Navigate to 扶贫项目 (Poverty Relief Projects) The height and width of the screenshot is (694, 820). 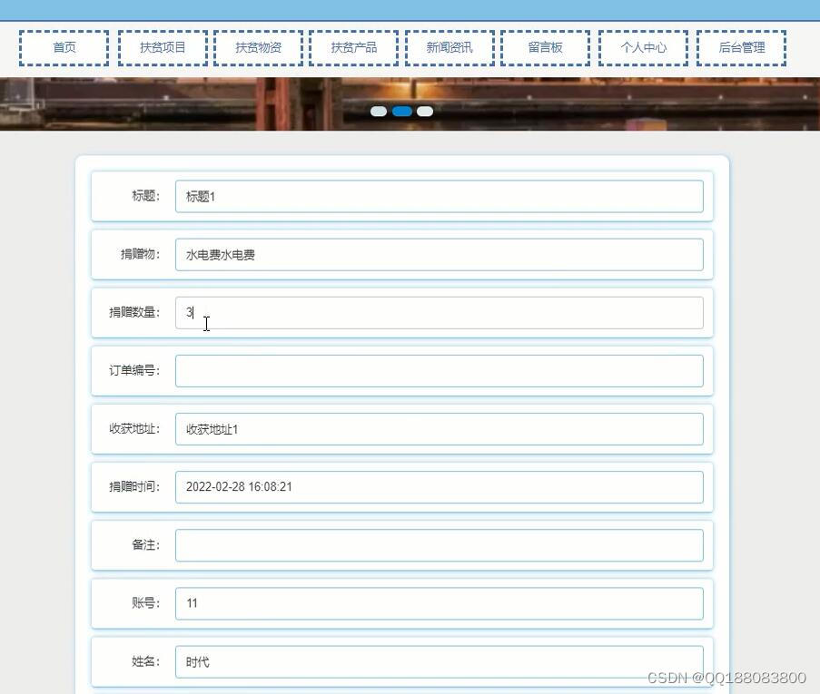(161, 47)
